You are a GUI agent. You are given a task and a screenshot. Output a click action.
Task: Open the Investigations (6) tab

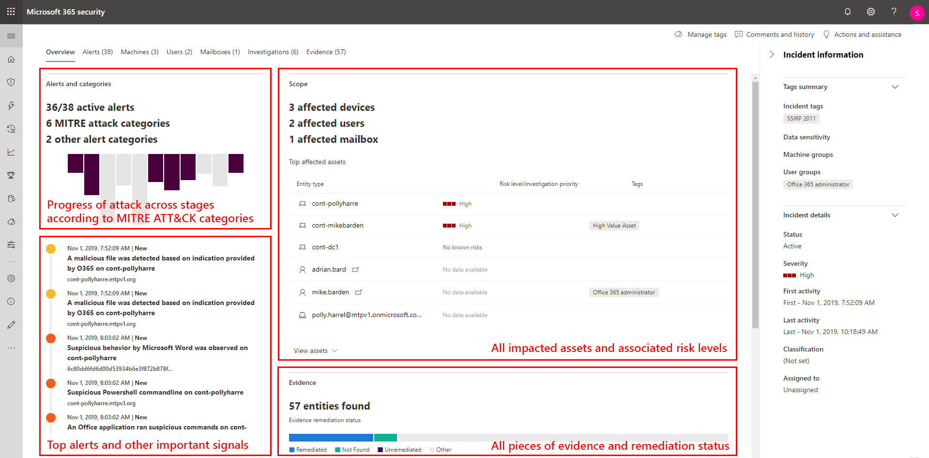pos(273,52)
